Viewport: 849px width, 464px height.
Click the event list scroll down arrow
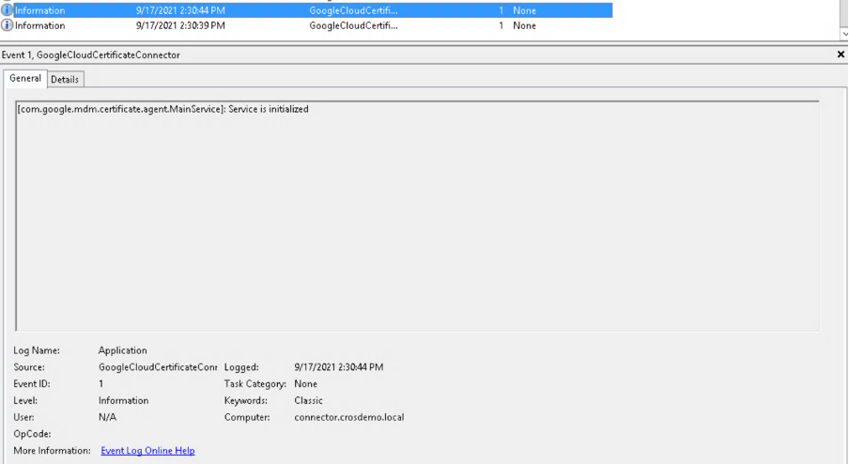pyautogui.click(x=843, y=34)
